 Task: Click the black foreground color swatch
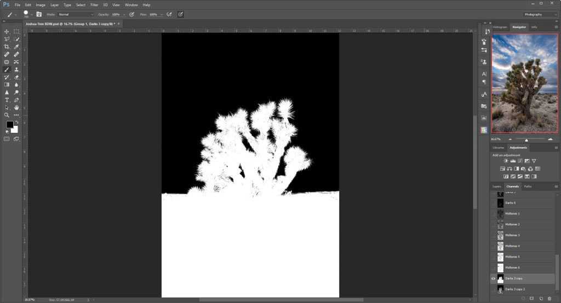[9, 125]
